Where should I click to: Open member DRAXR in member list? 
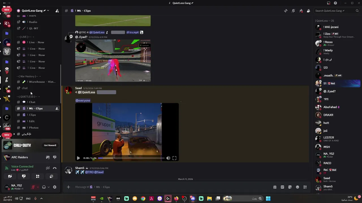coord(338,115)
